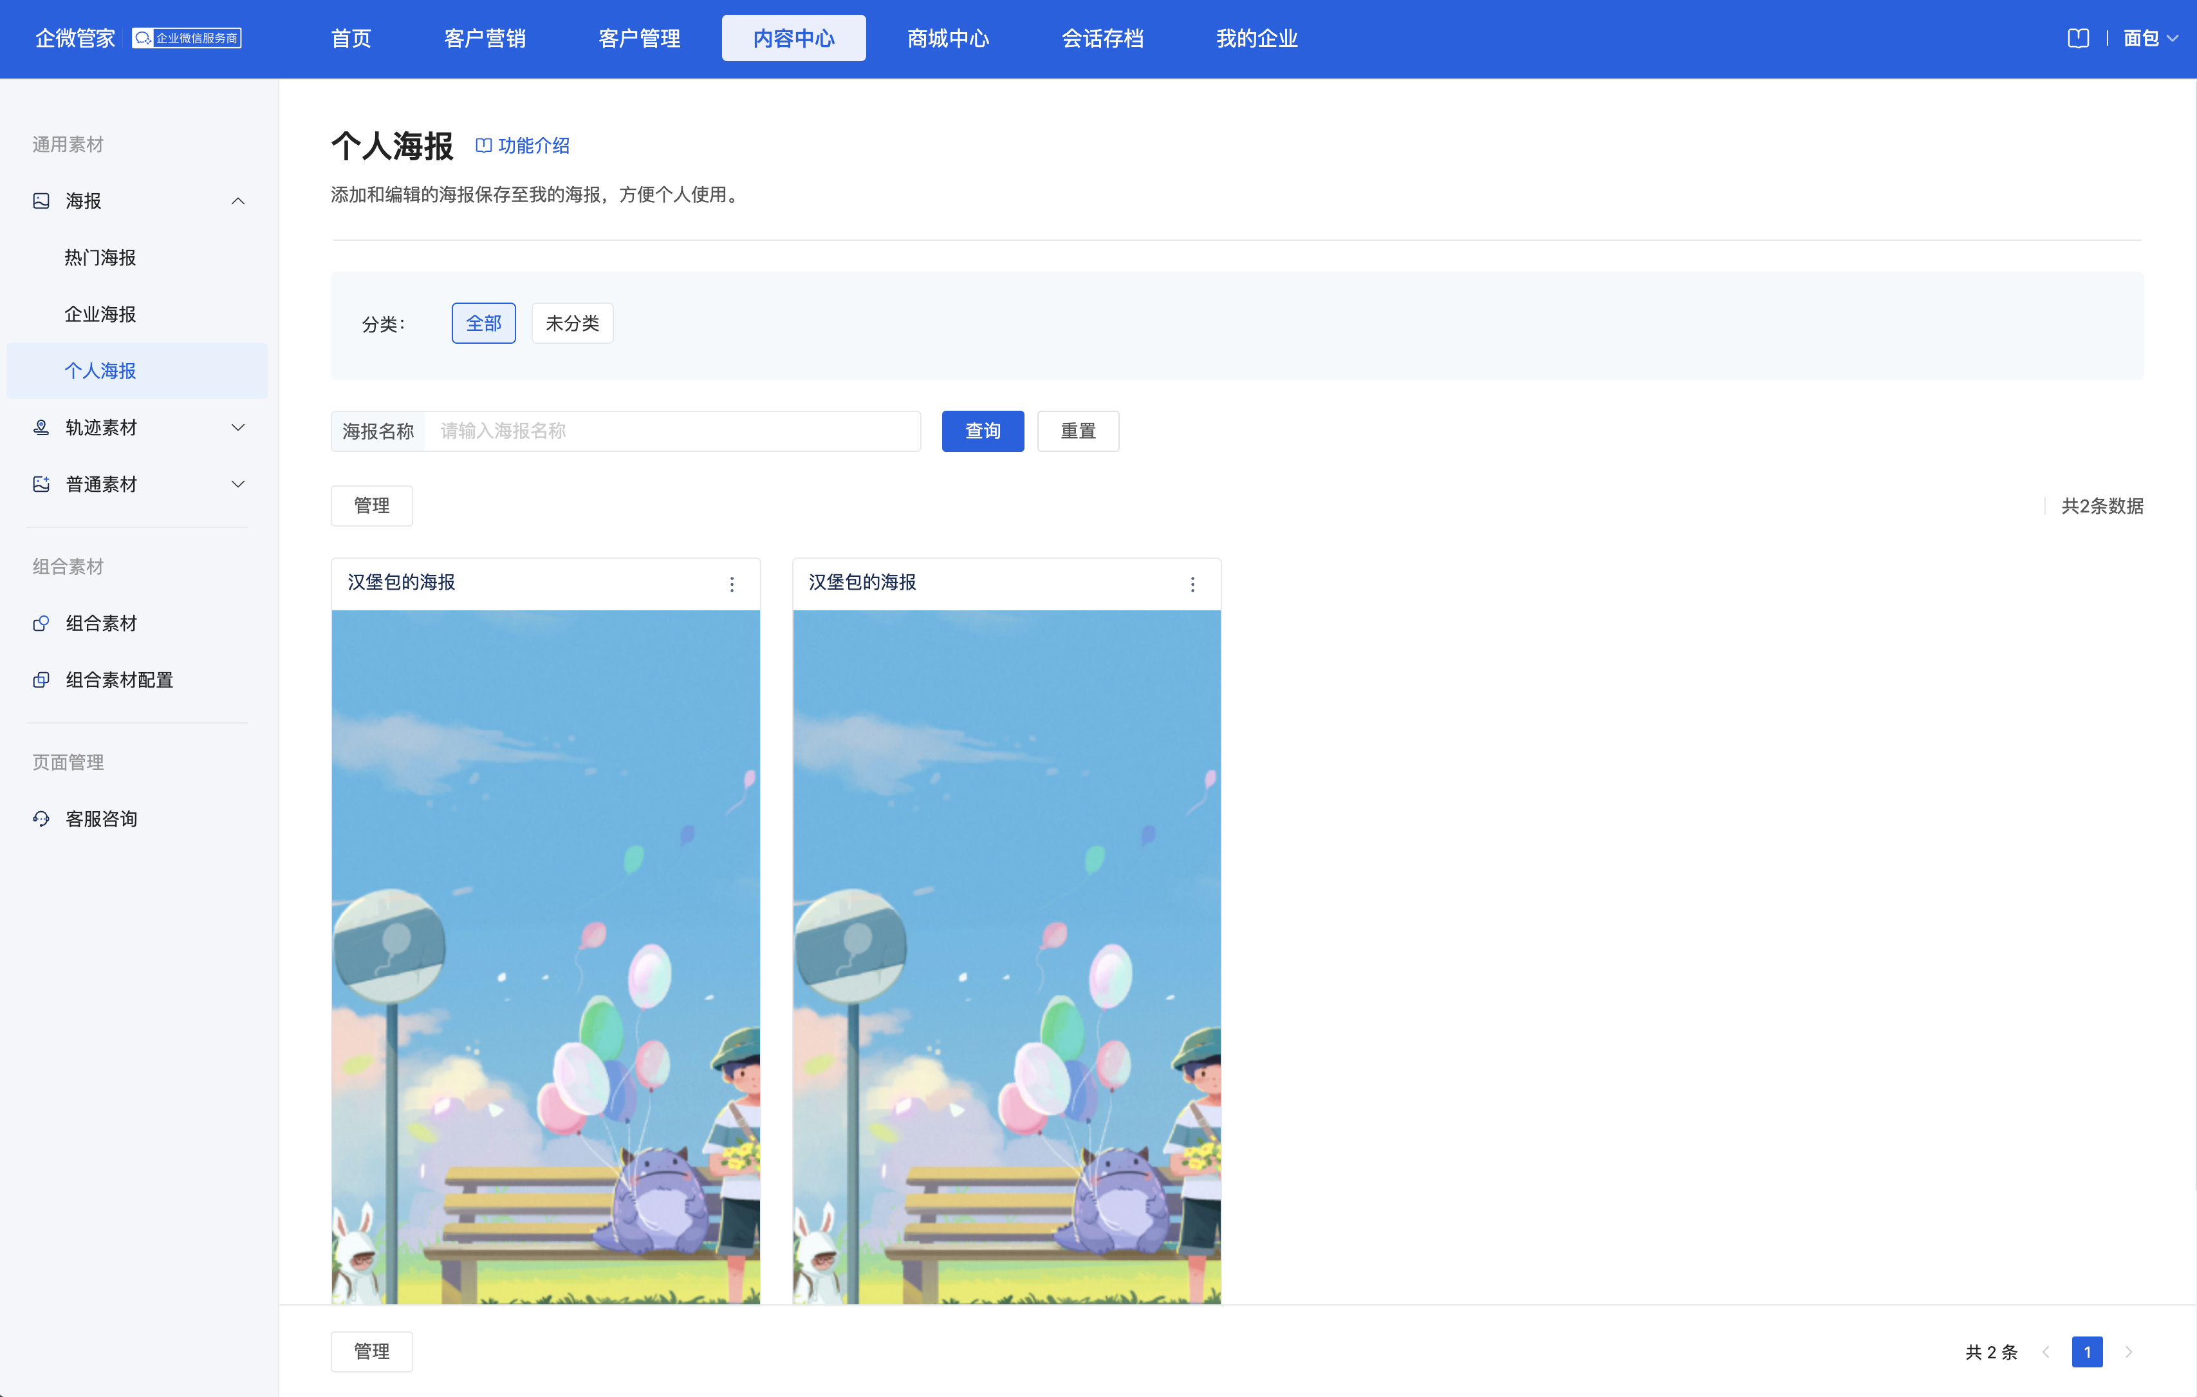This screenshot has height=1397, width=2197.
Task: Select the 全部 category filter
Action: coord(483,323)
